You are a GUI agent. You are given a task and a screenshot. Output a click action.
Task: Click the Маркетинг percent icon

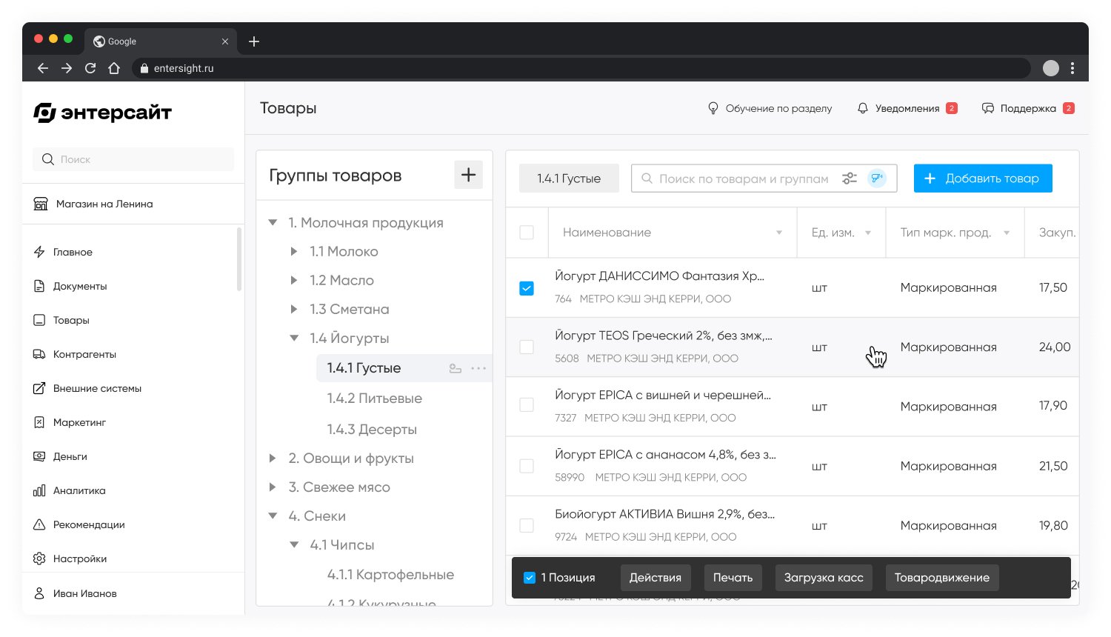pos(39,422)
